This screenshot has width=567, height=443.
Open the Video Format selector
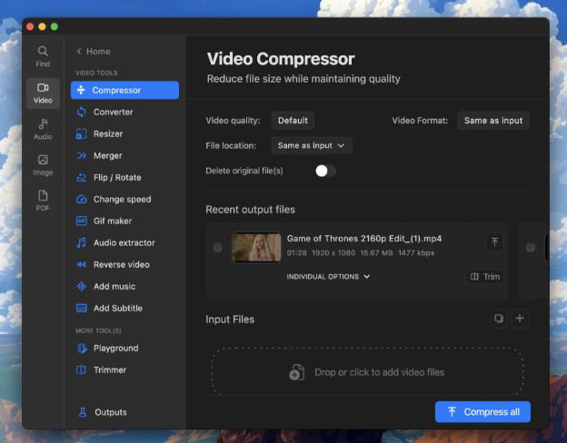(493, 121)
